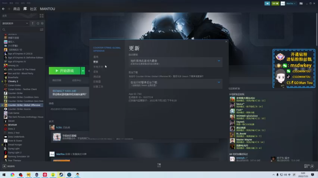This screenshot has width=318, height=178.
Task: Open 控制器 controller properties section
Action: tap(97, 81)
